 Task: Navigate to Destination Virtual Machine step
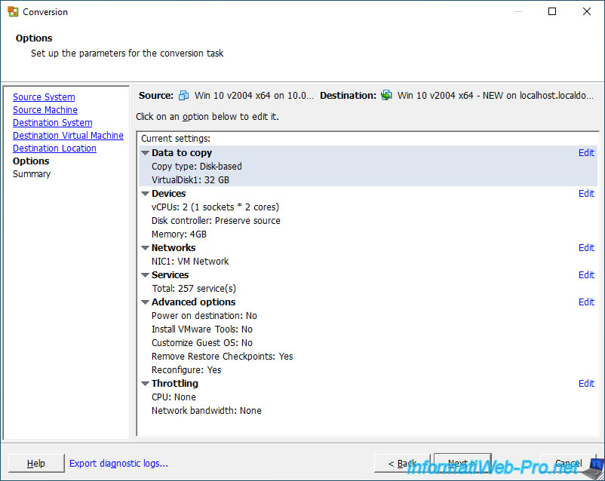click(x=68, y=136)
